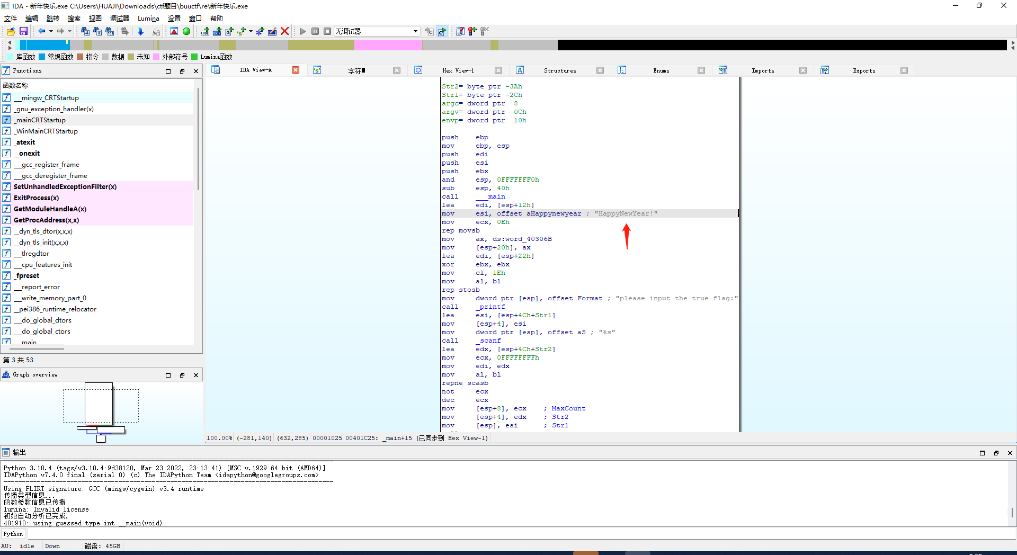Image resolution: width=1017 pixels, height=555 pixels.
Task: Open the 调试器 menu
Action: (120, 18)
